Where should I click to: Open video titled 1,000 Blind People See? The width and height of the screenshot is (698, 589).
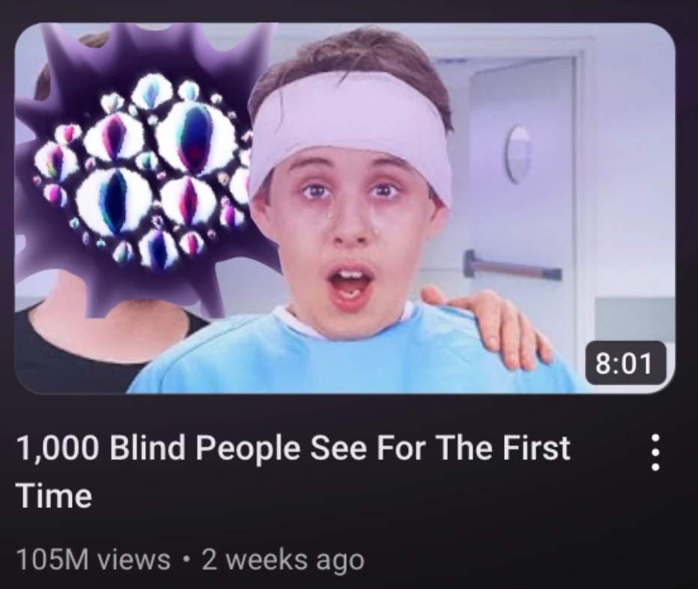(294, 471)
